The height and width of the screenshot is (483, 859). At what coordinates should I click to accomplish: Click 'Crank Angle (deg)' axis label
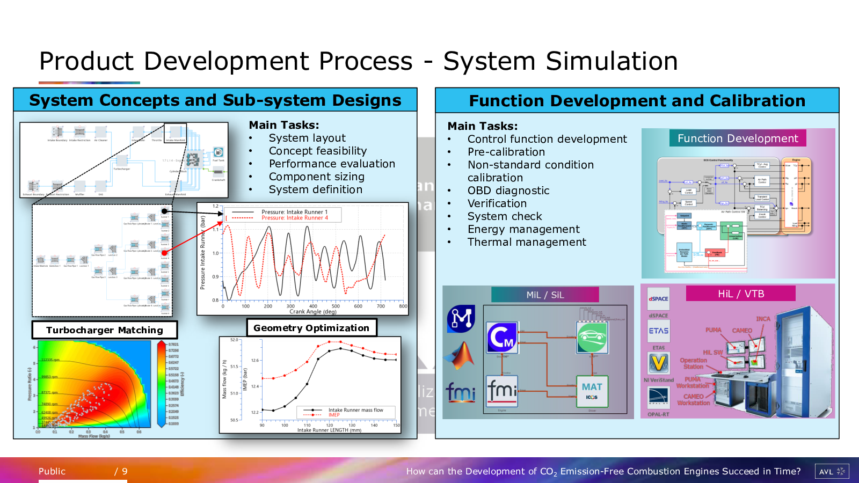tap(313, 311)
